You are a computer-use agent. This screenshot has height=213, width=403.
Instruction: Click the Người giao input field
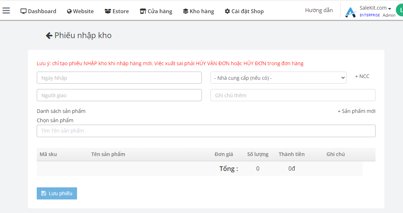119,95
